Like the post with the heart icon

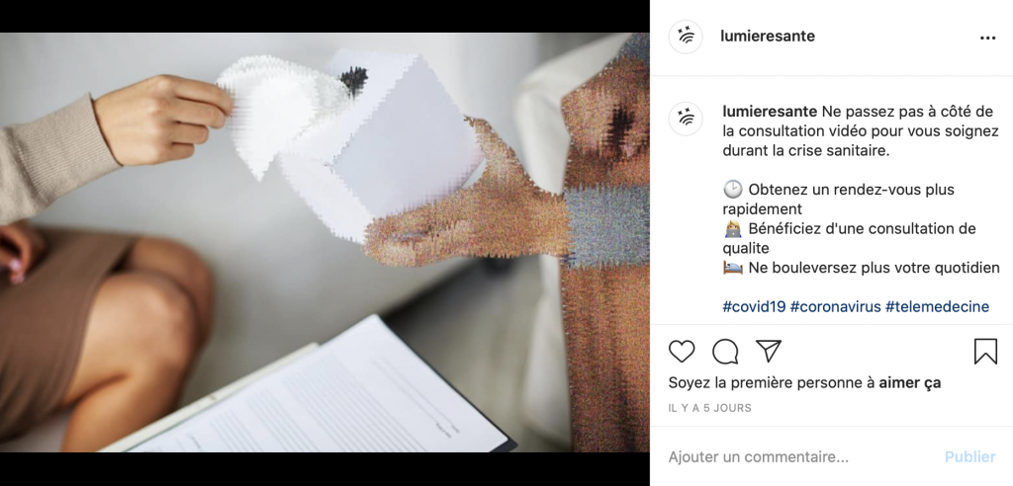[x=681, y=351]
